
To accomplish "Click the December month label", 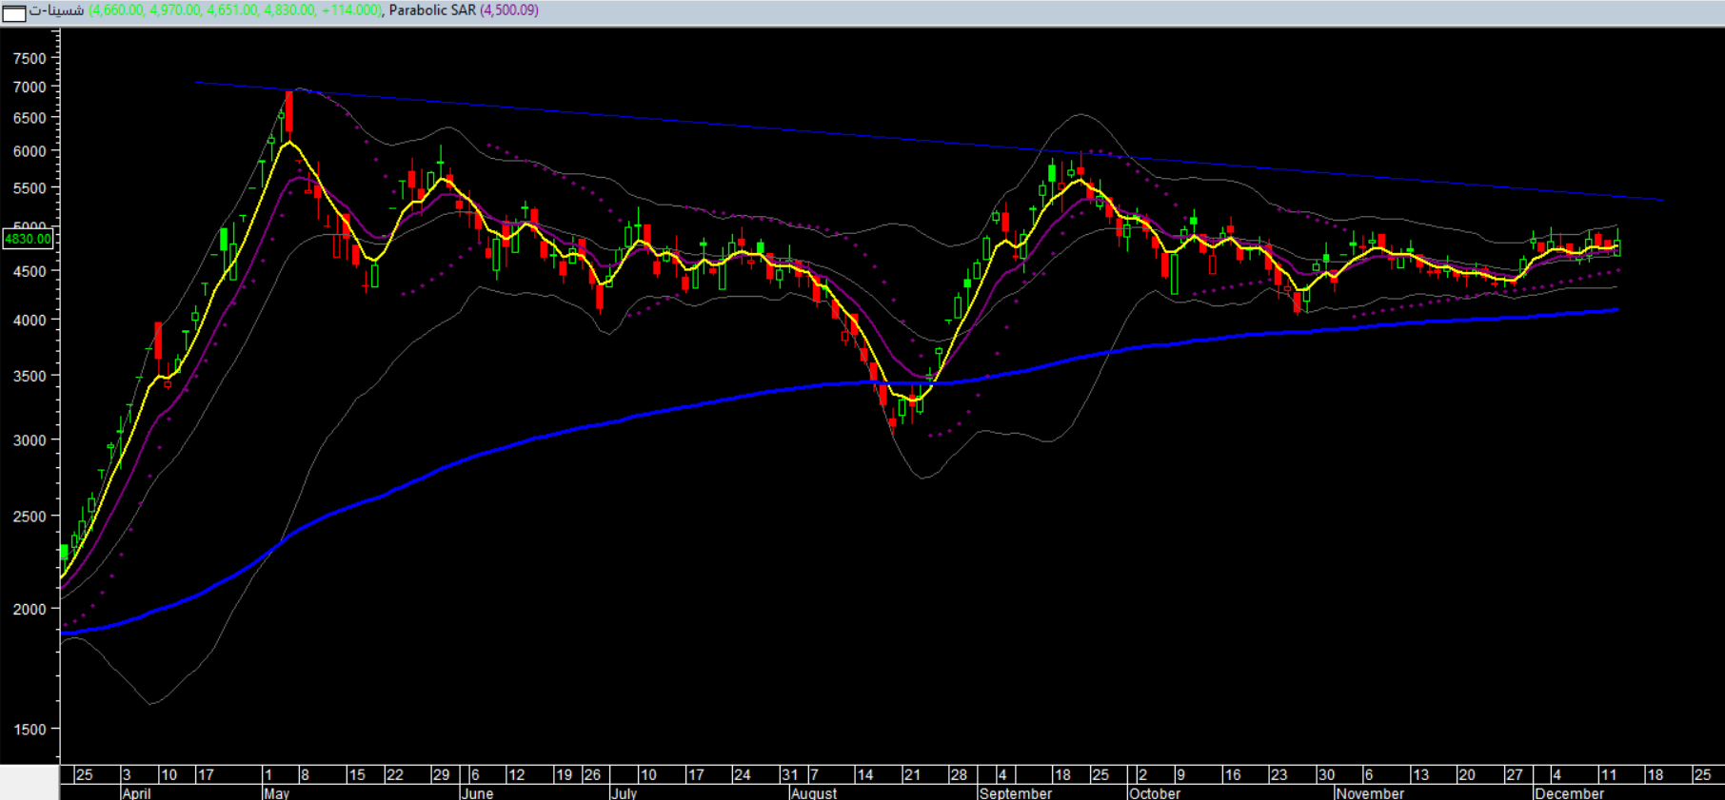I will [1570, 792].
